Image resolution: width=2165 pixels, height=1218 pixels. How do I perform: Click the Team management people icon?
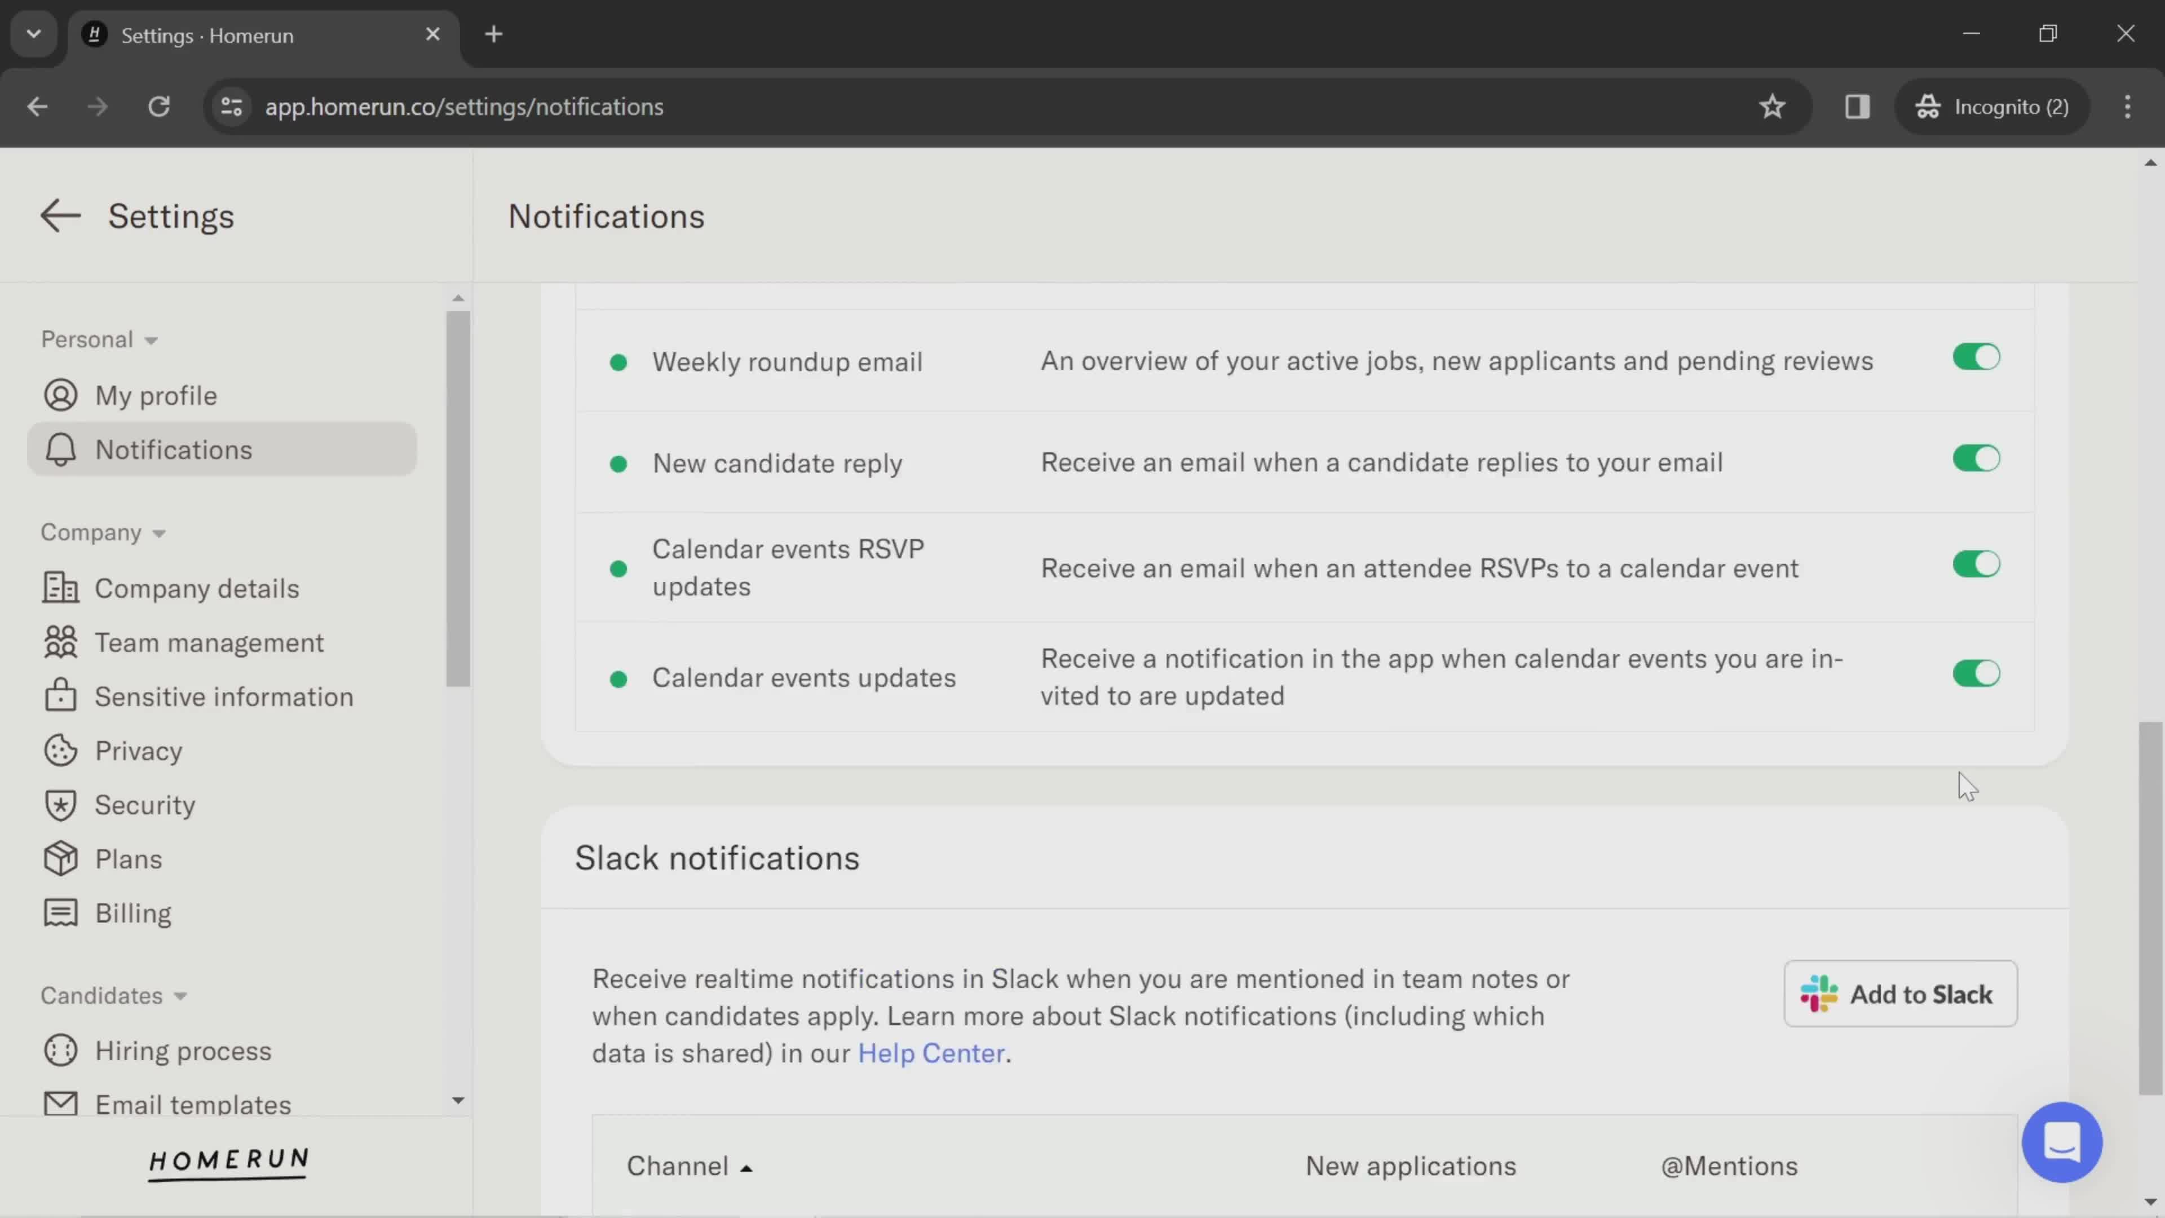click(x=60, y=642)
